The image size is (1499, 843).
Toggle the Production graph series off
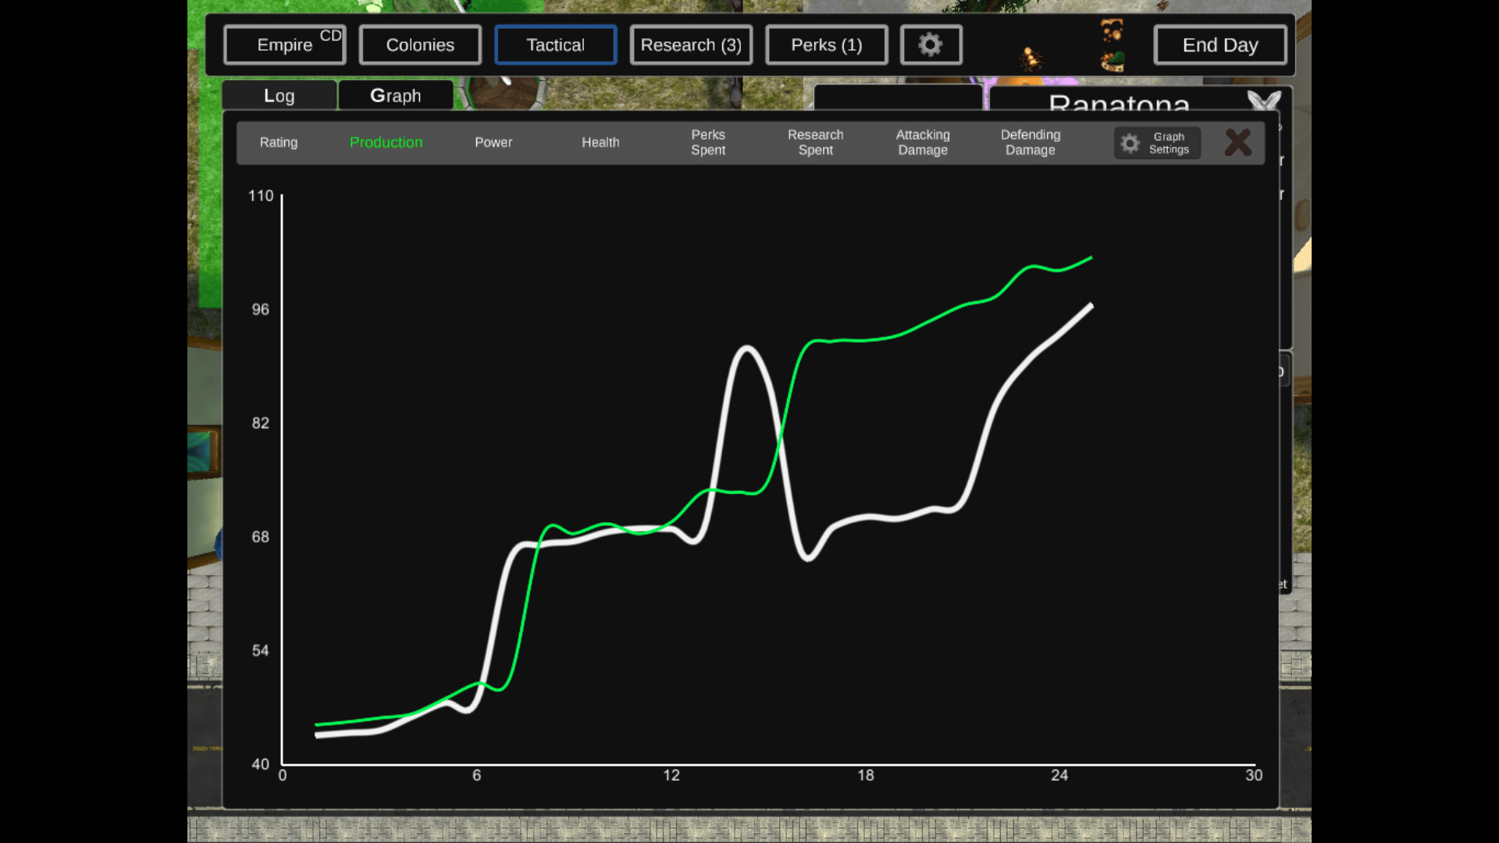tap(386, 142)
